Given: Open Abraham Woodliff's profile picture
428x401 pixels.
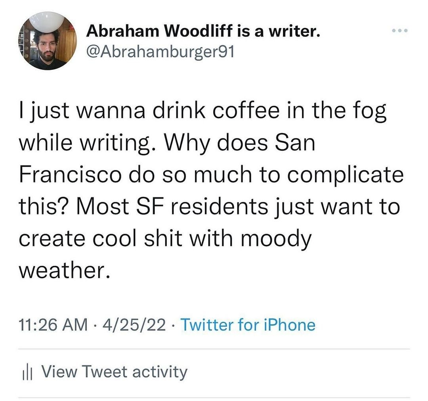Looking at the screenshot, I should pos(48,41).
